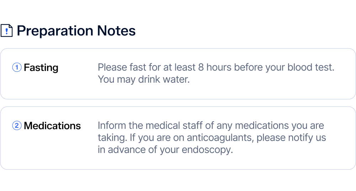Select the "Medications" note title
Viewport: 356px width, 191px height.
[52, 126]
